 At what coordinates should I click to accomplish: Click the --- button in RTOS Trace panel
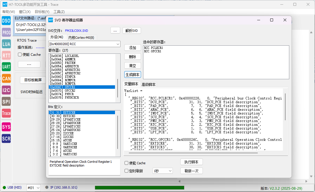[x=29, y=64]
